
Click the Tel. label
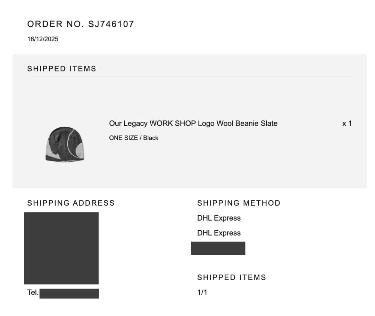point(33,292)
